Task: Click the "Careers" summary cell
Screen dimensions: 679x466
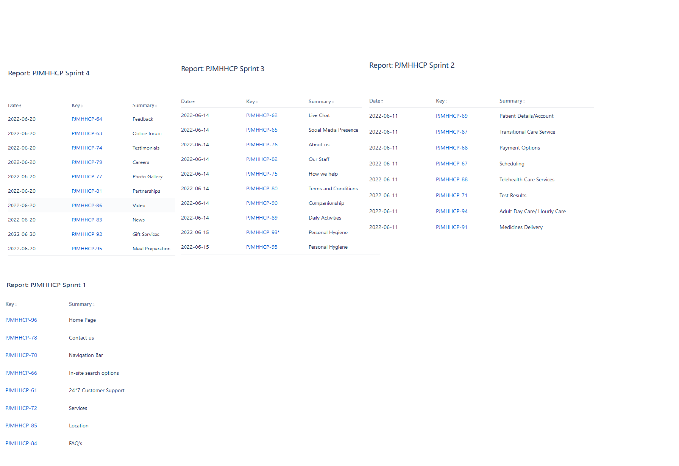Action: [141, 162]
